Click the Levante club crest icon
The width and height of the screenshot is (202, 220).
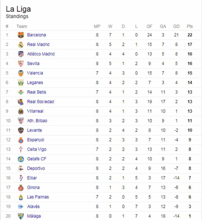[21, 130]
